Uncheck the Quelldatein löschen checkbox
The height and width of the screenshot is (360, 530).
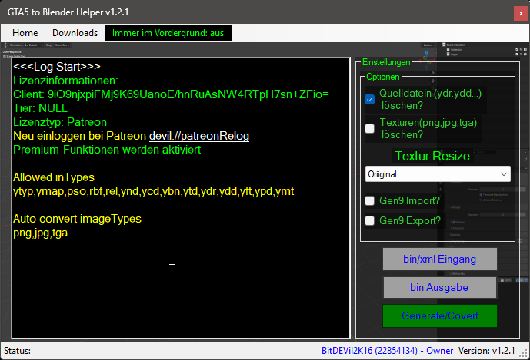click(x=370, y=100)
